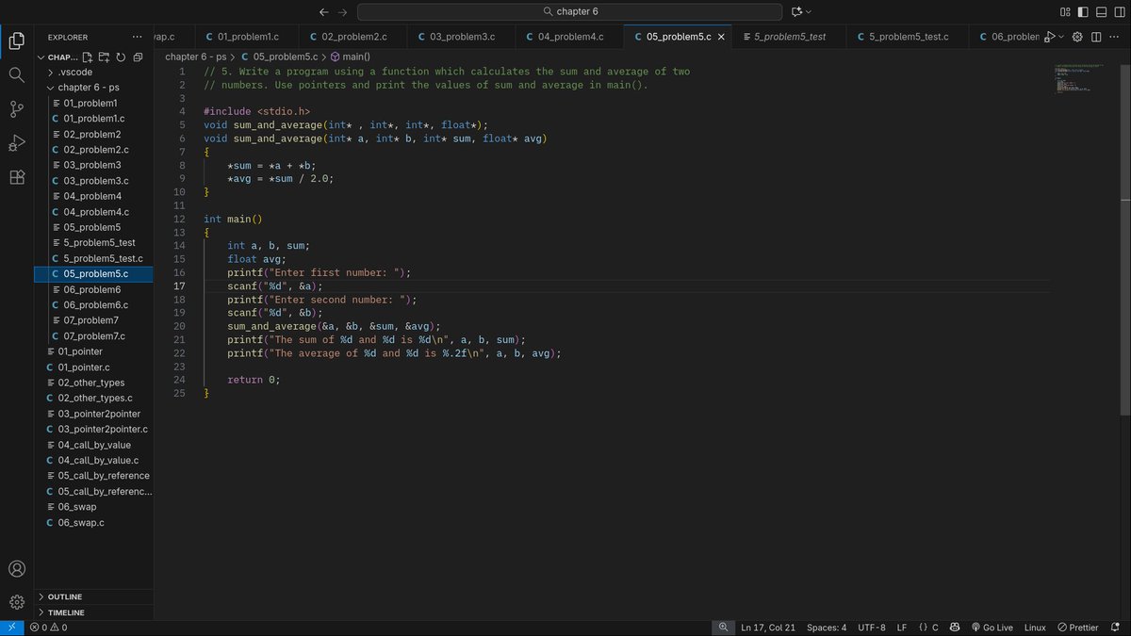This screenshot has width=1131, height=636.
Task: Open 06_swap.c in Explorer
Action: point(94,522)
